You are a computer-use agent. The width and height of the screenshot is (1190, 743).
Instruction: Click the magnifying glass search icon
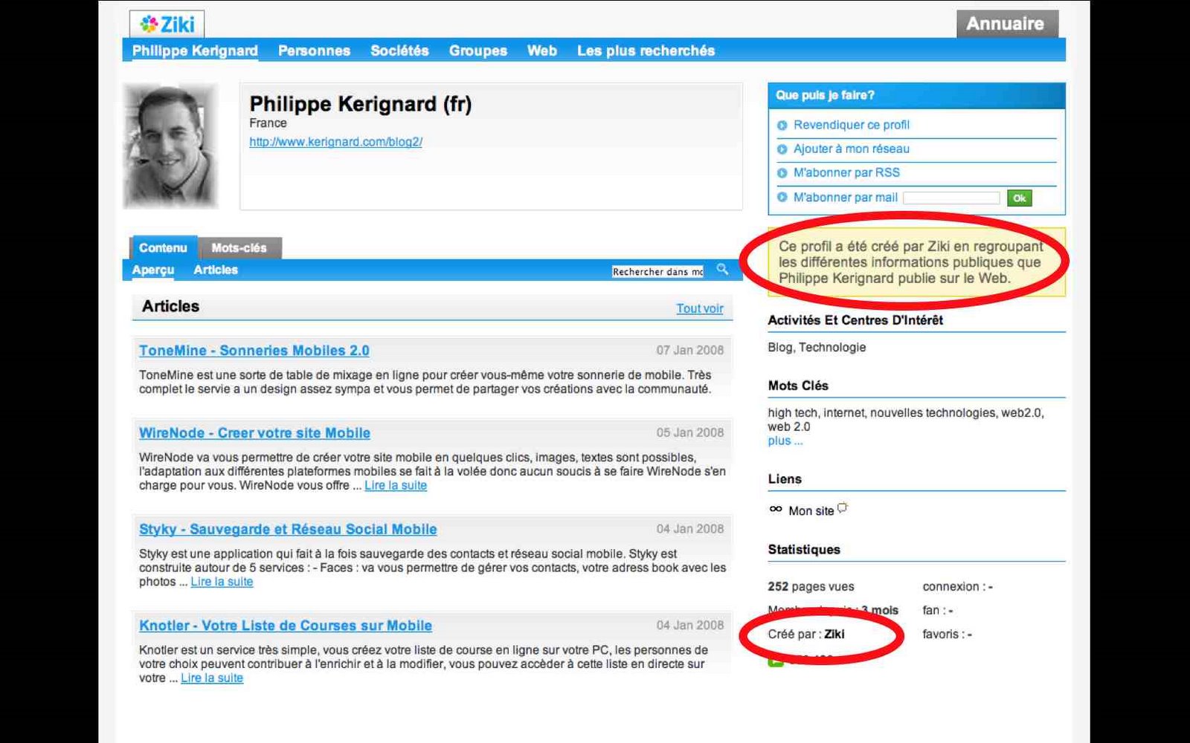pyautogui.click(x=722, y=270)
